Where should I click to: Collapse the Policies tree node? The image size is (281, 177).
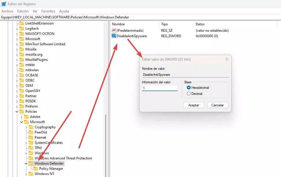pos(17,112)
